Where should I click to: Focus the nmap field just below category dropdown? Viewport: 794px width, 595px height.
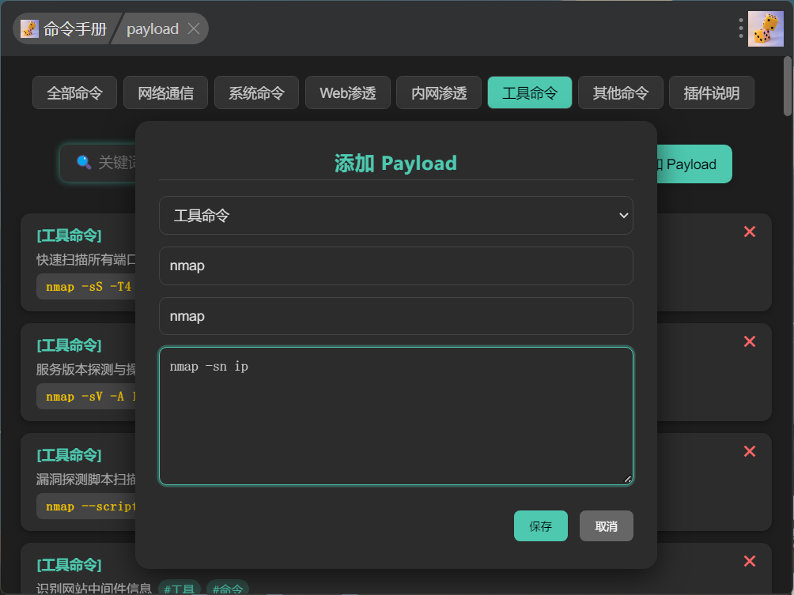click(x=396, y=265)
